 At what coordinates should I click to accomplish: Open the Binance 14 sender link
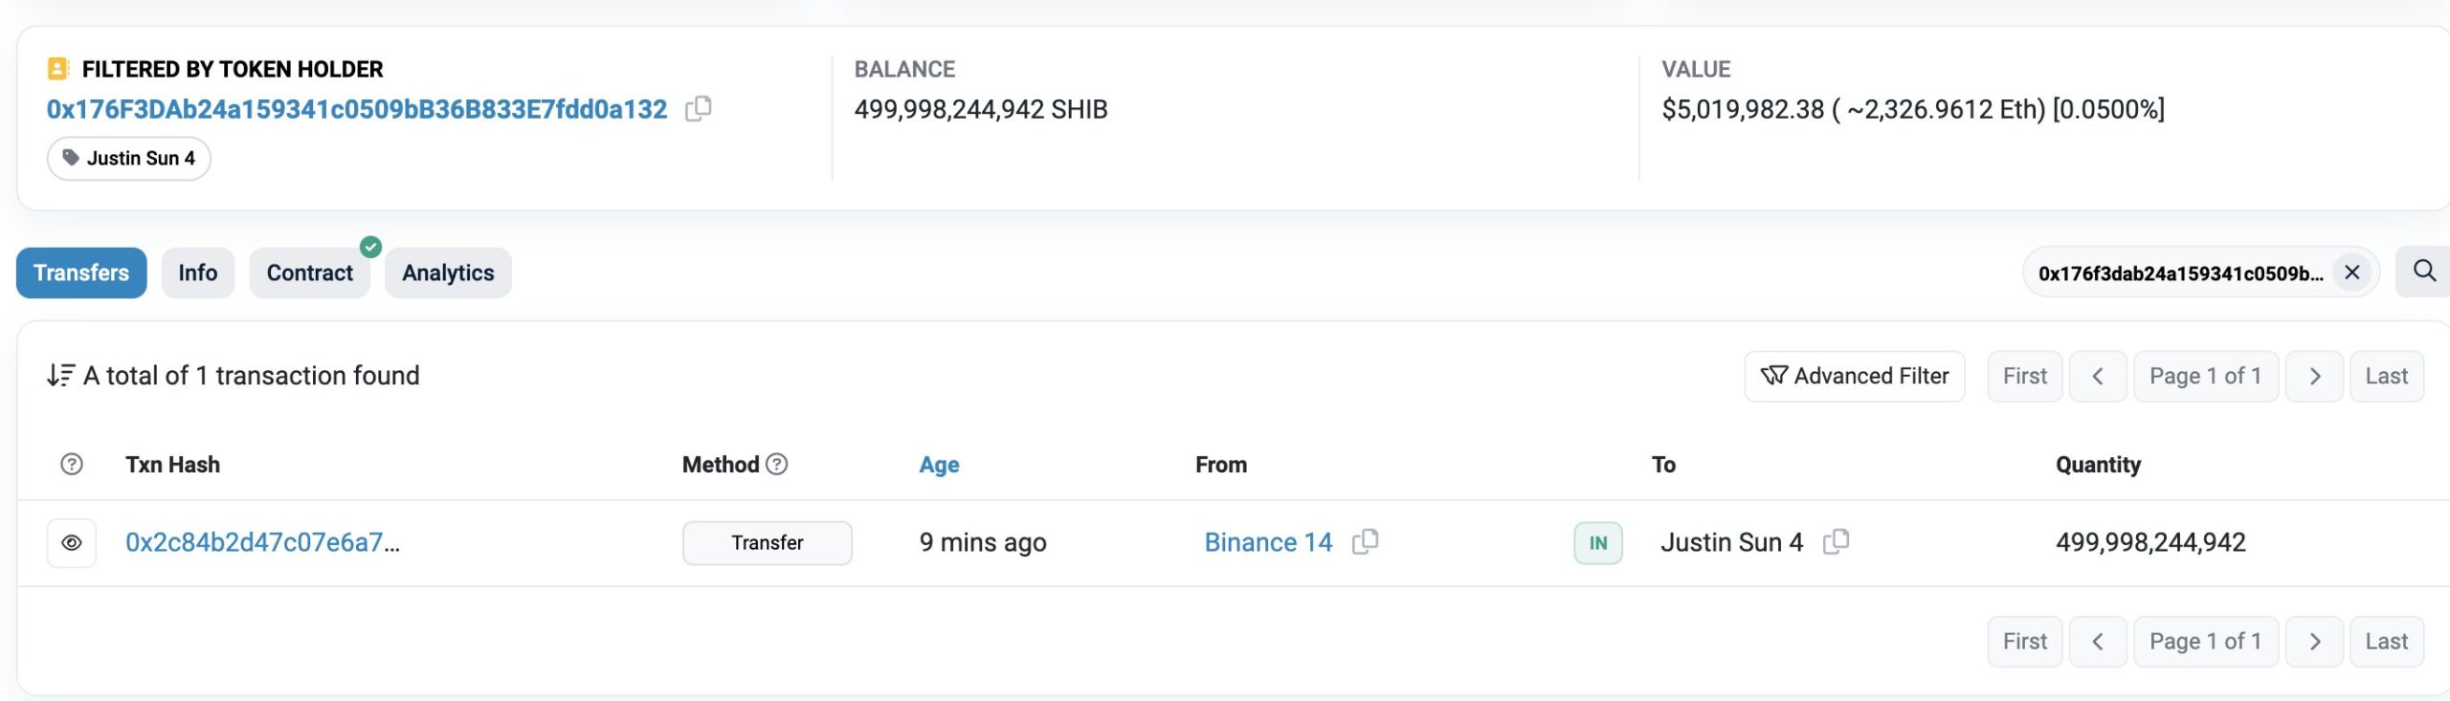[x=1267, y=543]
